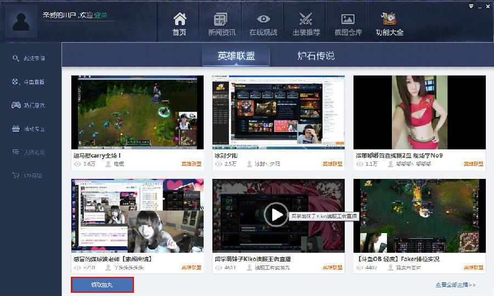
Task: Switch to the 英雄联盟 tab
Action: pyautogui.click(x=236, y=56)
